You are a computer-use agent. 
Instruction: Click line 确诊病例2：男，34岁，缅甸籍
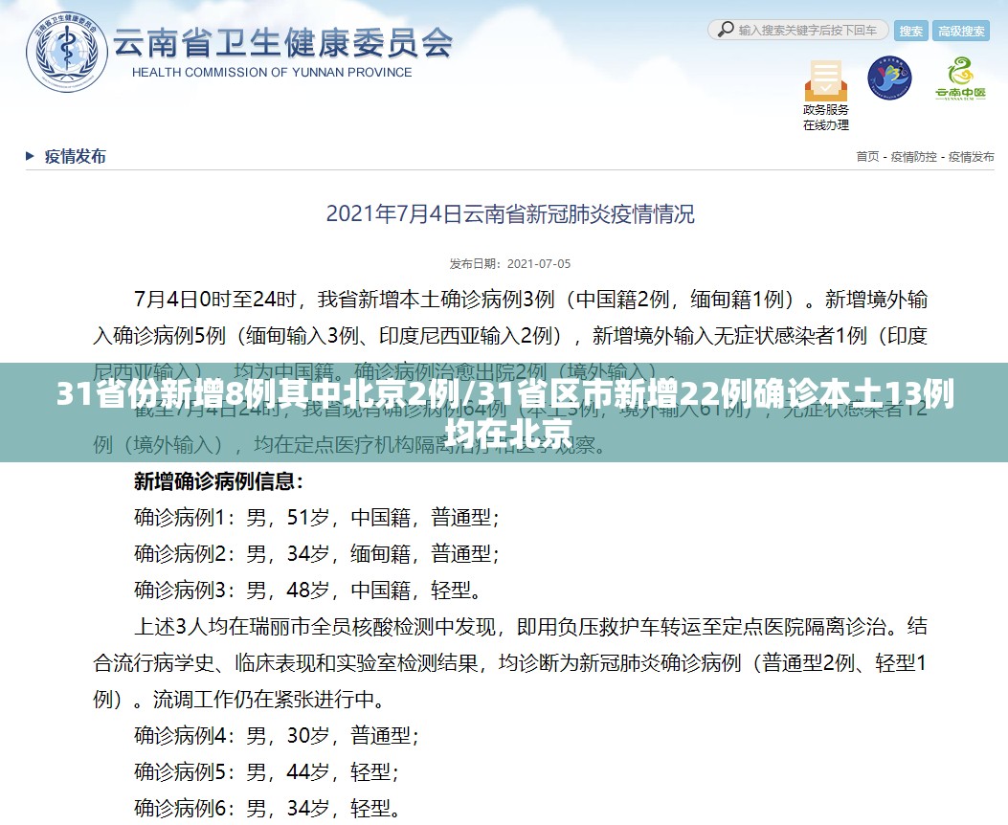coord(317,553)
